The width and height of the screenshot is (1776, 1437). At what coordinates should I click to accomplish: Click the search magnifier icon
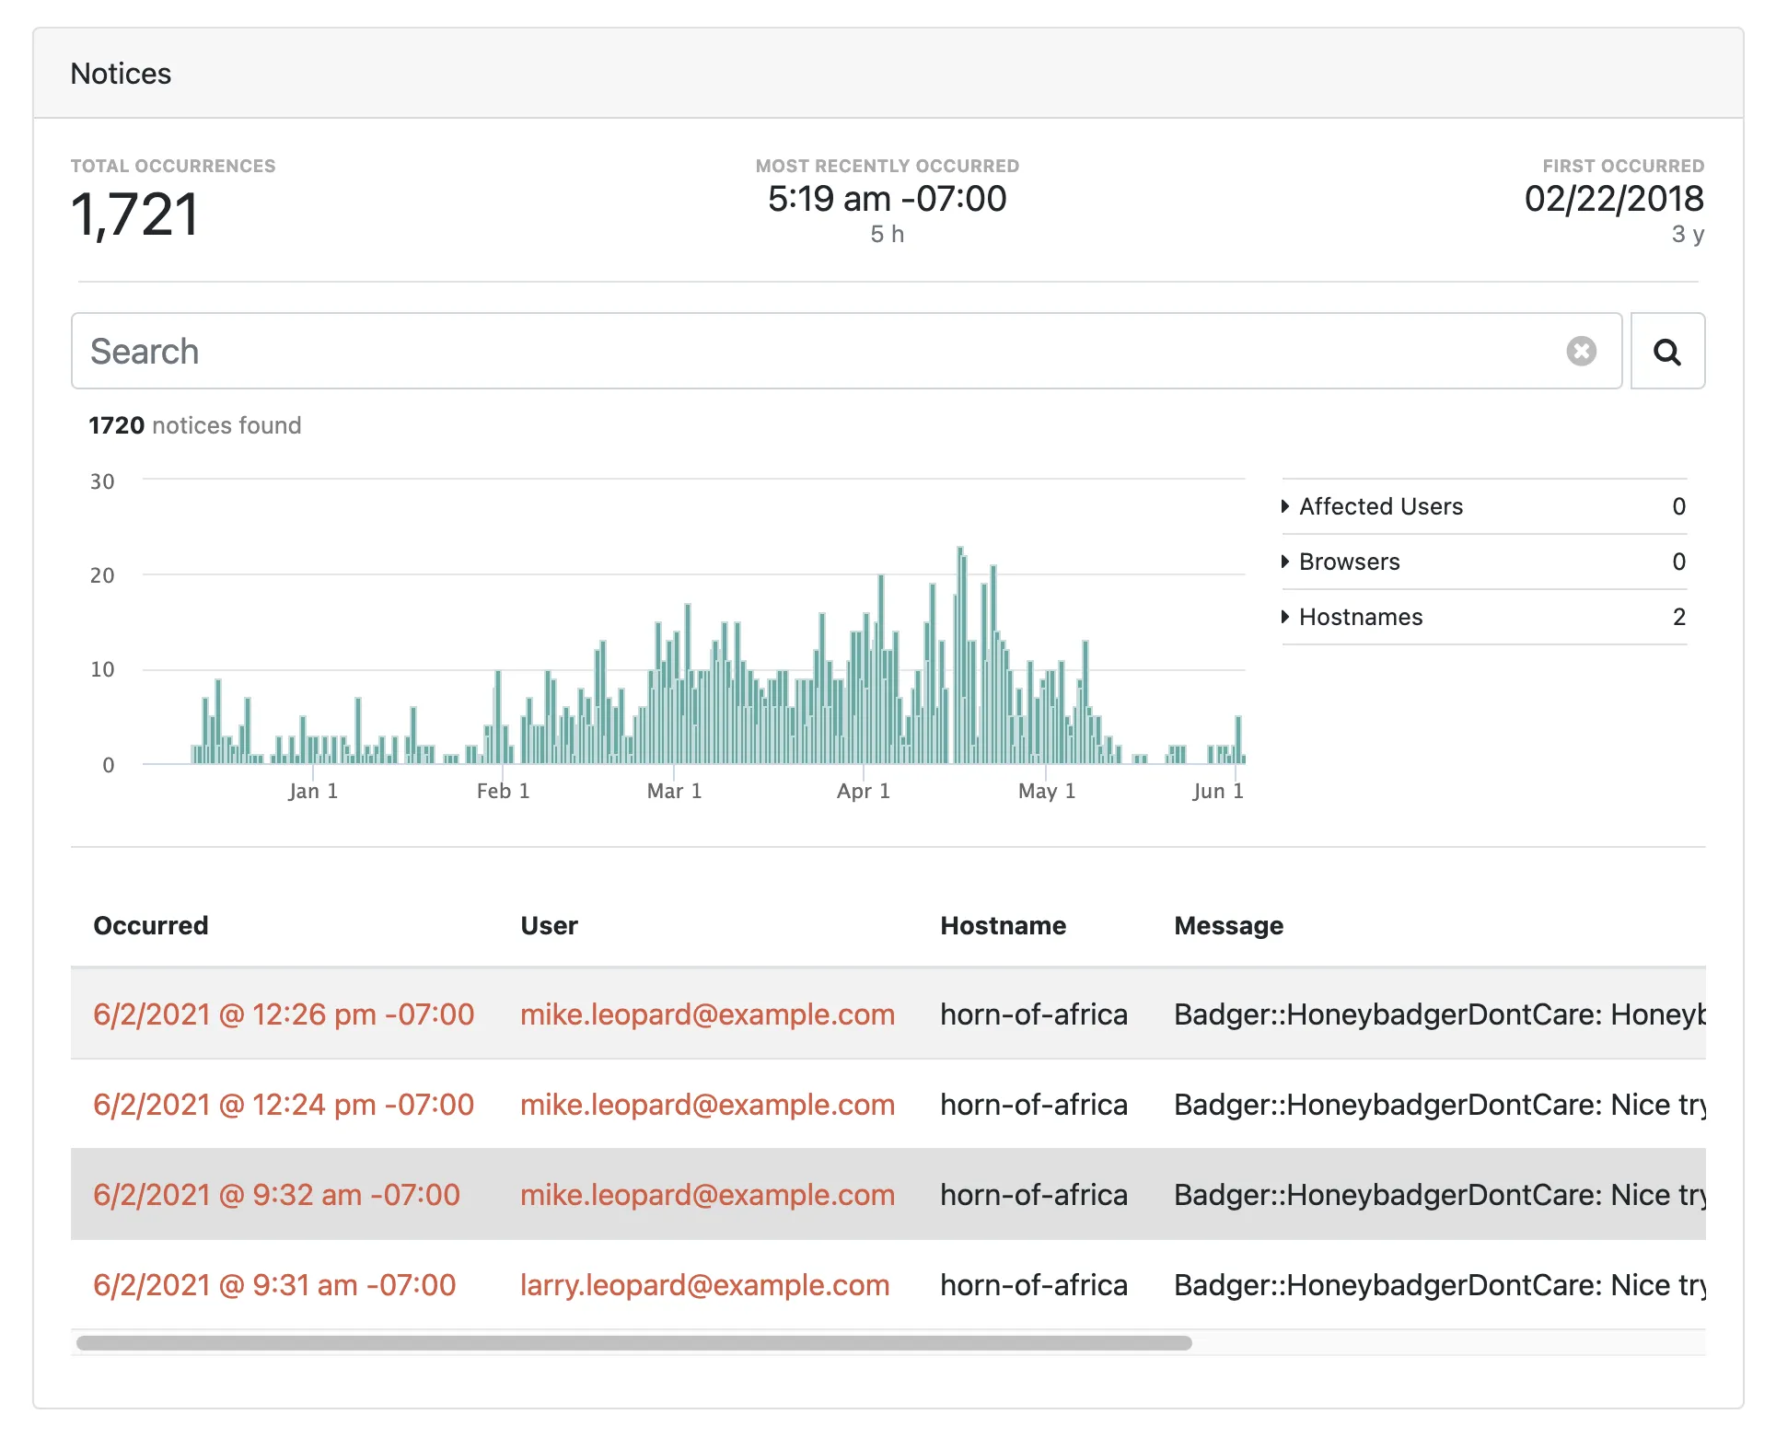point(1666,351)
